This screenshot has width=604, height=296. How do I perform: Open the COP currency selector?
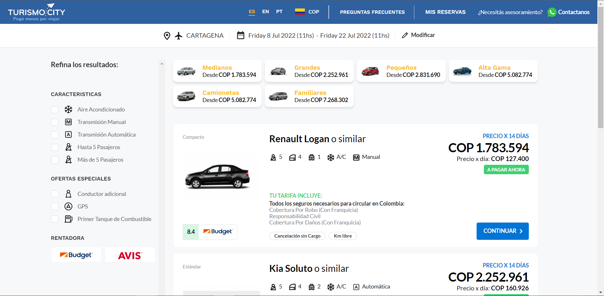click(x=307, y=12)
